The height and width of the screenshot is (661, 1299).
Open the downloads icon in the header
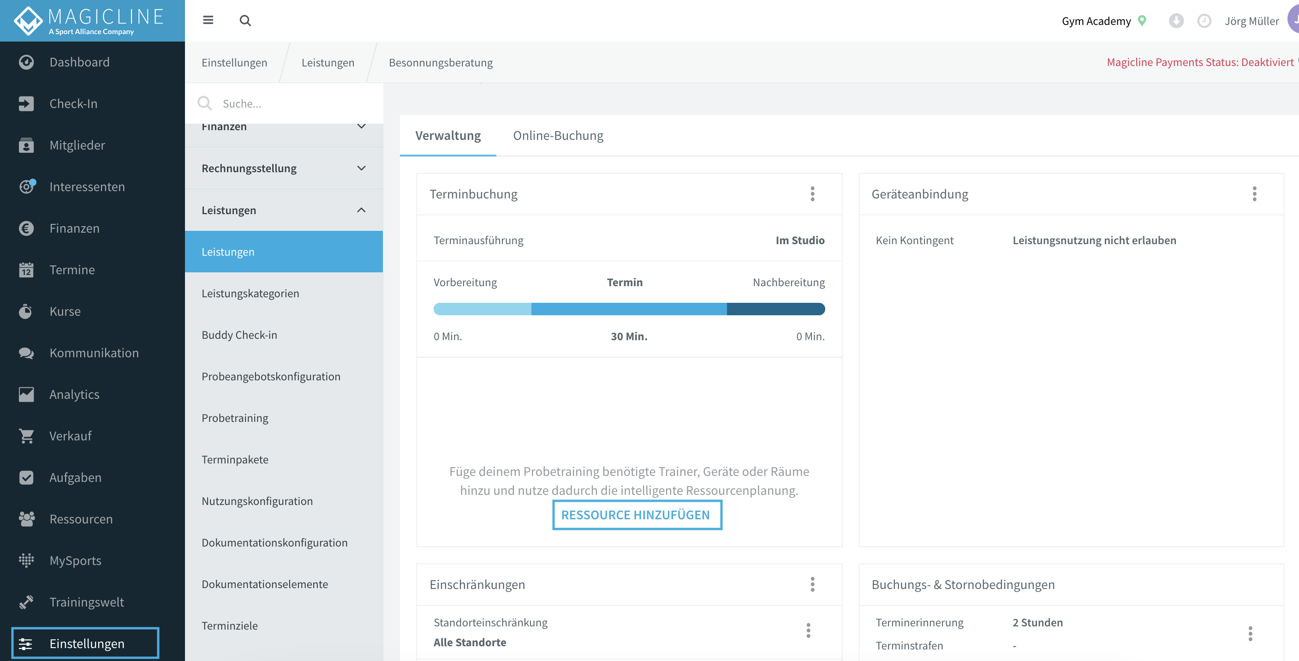1176,21
